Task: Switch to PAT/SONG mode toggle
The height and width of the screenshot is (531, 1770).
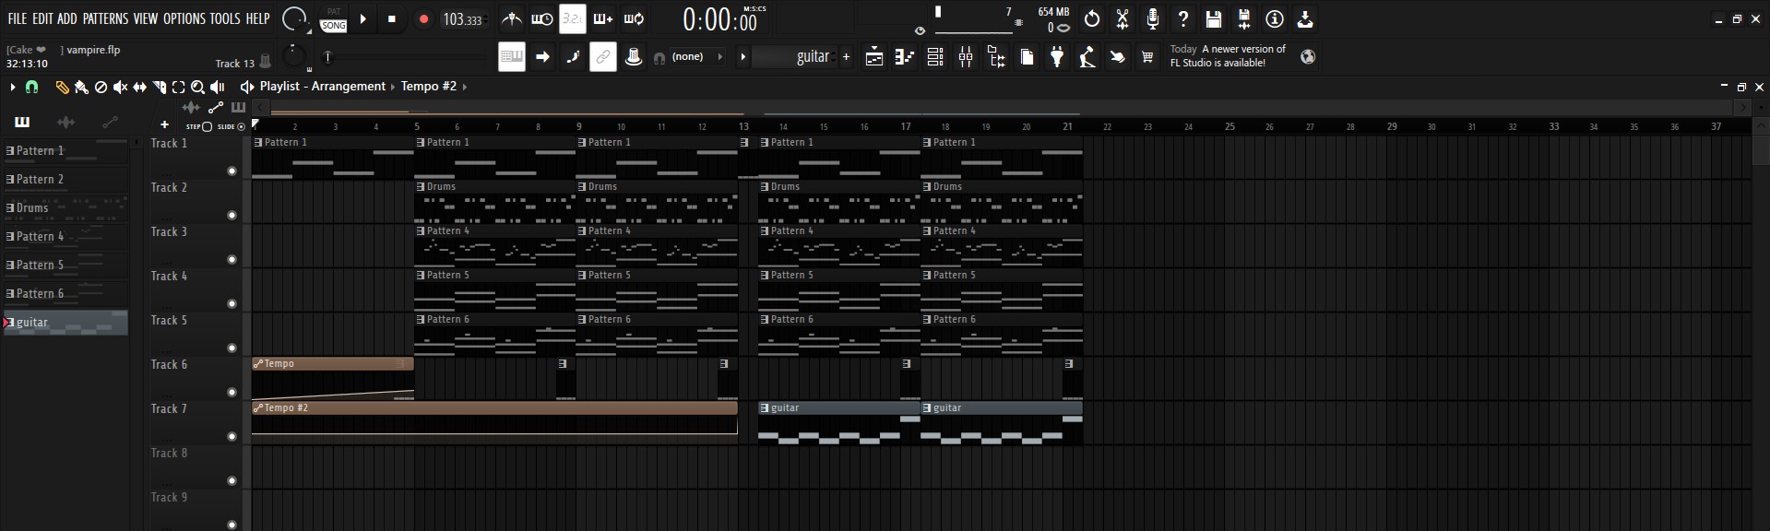Action: click(x=334, y=18)
